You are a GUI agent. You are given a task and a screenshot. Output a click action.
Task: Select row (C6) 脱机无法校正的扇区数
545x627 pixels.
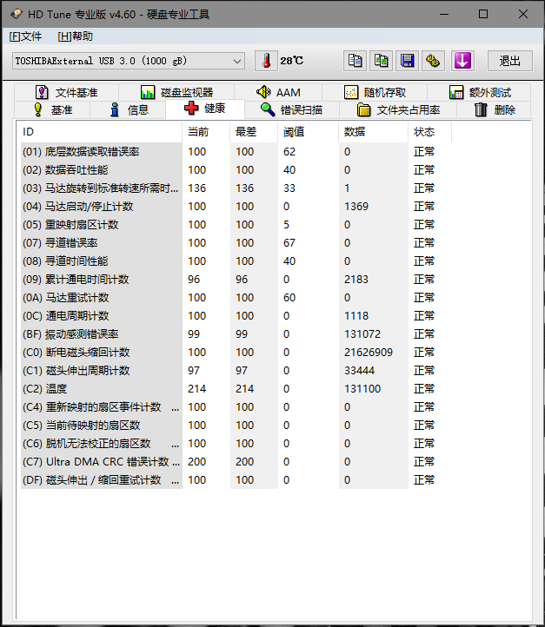pos(236,444)
